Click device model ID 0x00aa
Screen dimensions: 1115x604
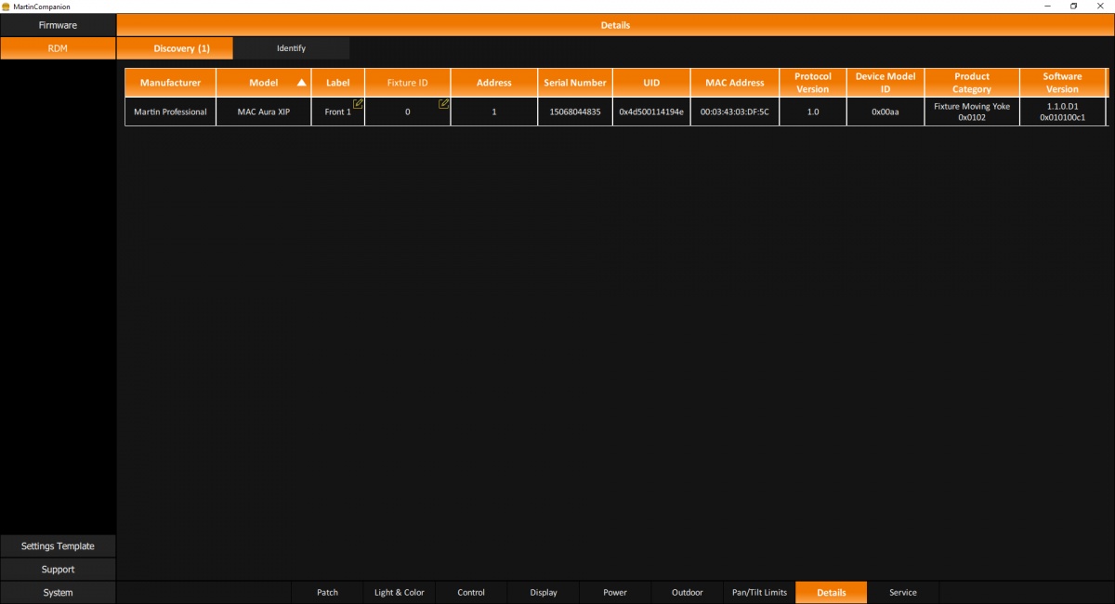click(x=885, y=112)
